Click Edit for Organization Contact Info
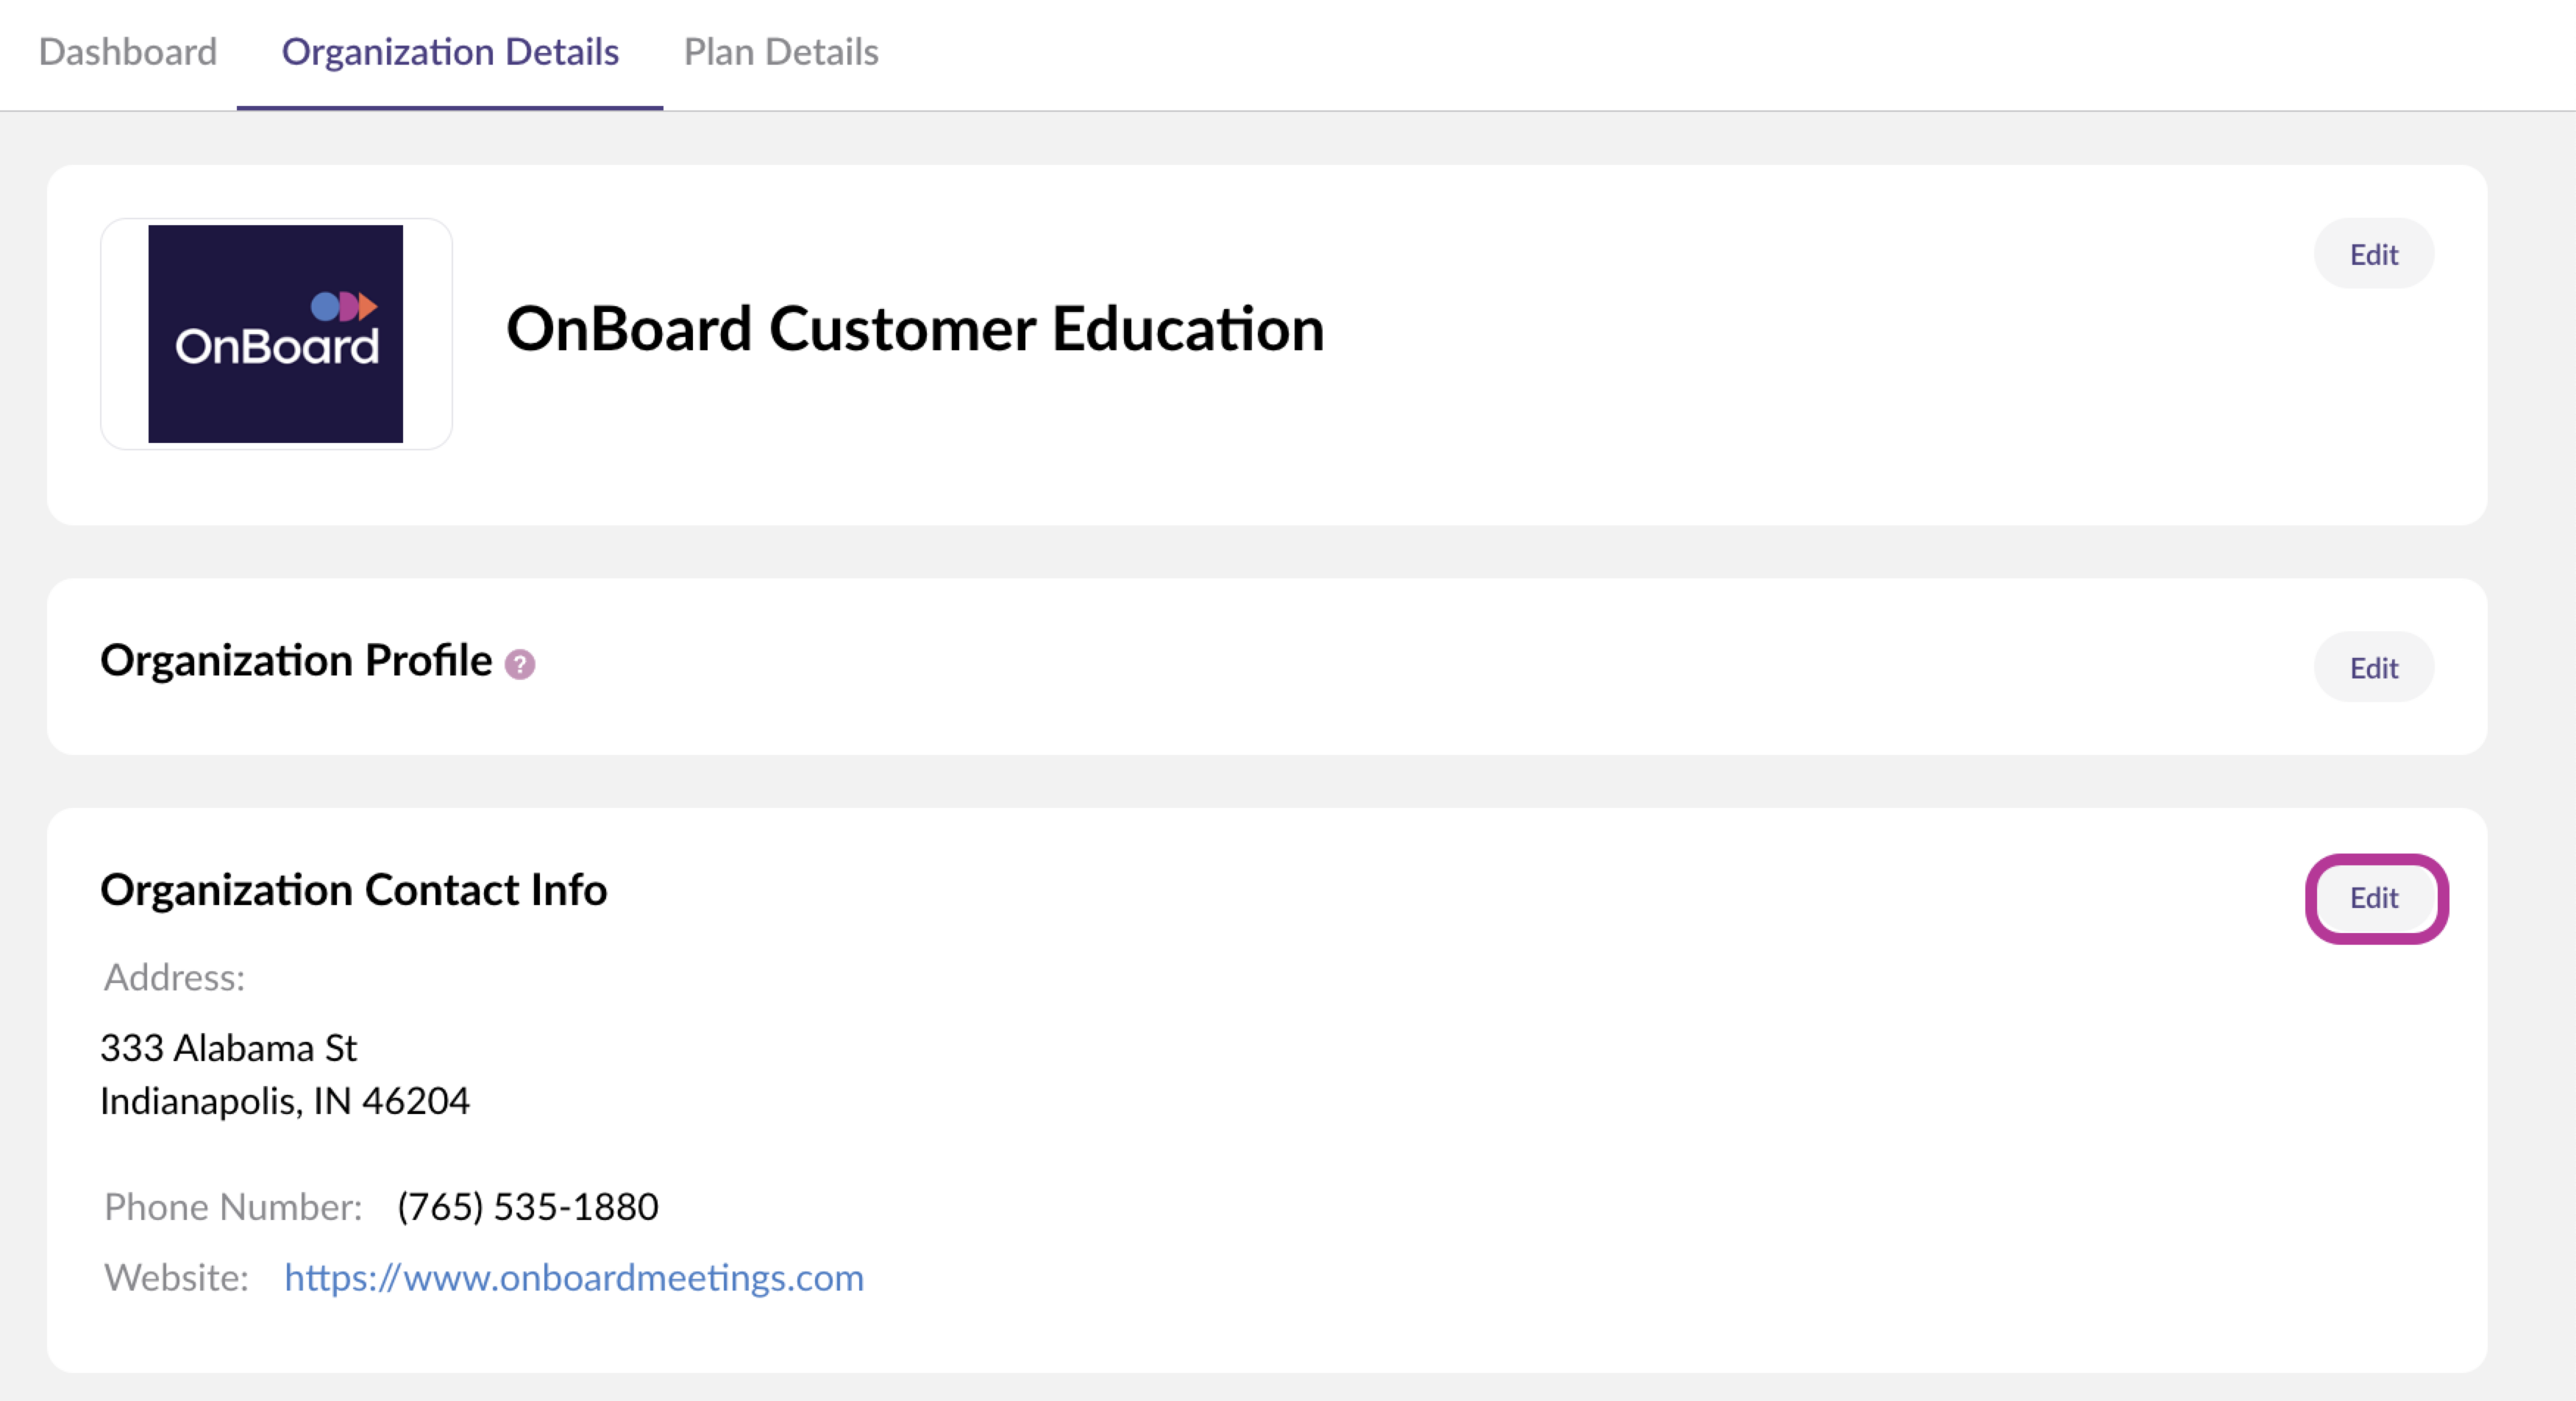Screen dimensions: 2576x1401 coord(2373,898)
